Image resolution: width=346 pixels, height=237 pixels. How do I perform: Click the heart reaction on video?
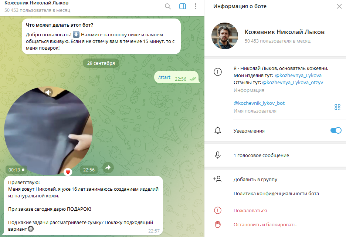68,172
